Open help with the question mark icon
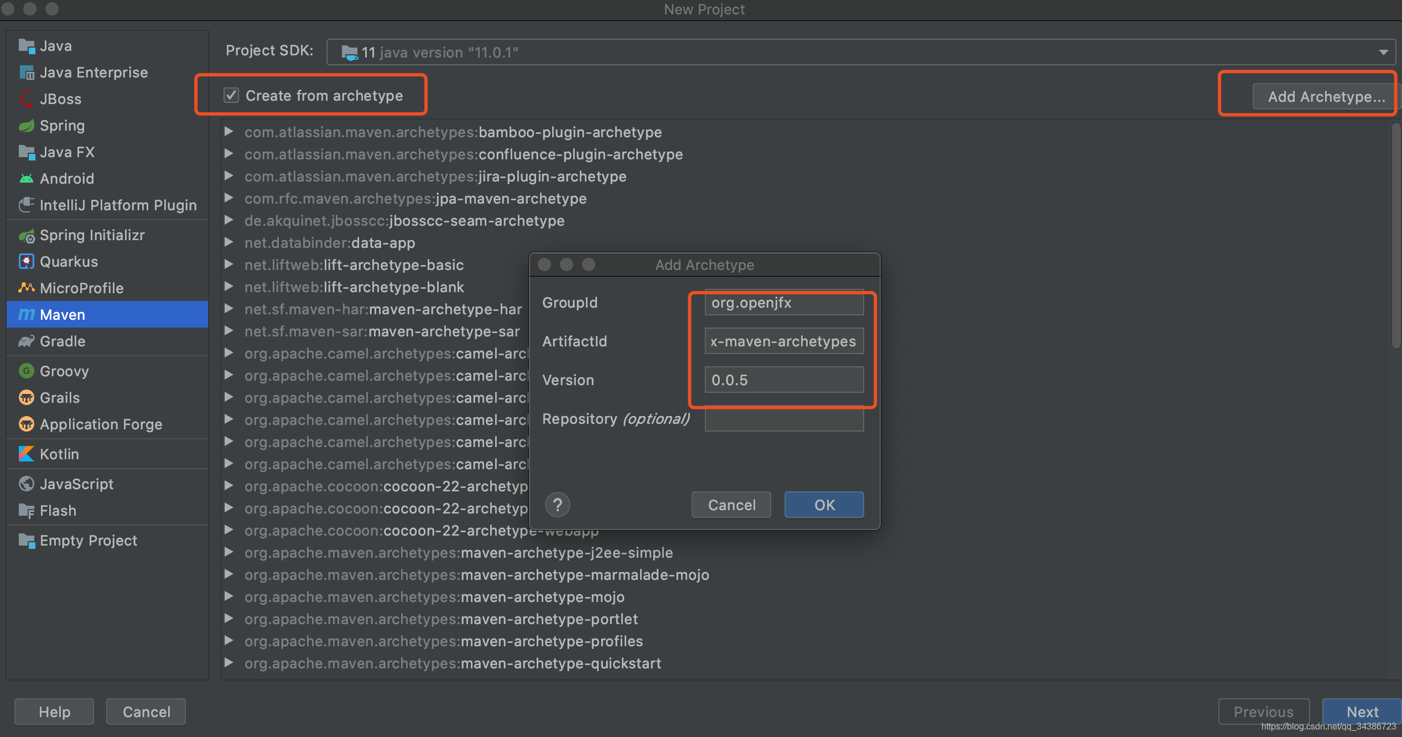 point(557,505)
